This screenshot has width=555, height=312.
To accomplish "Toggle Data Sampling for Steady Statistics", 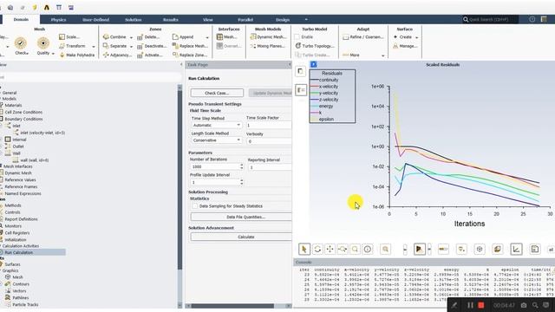I will 195,206.
